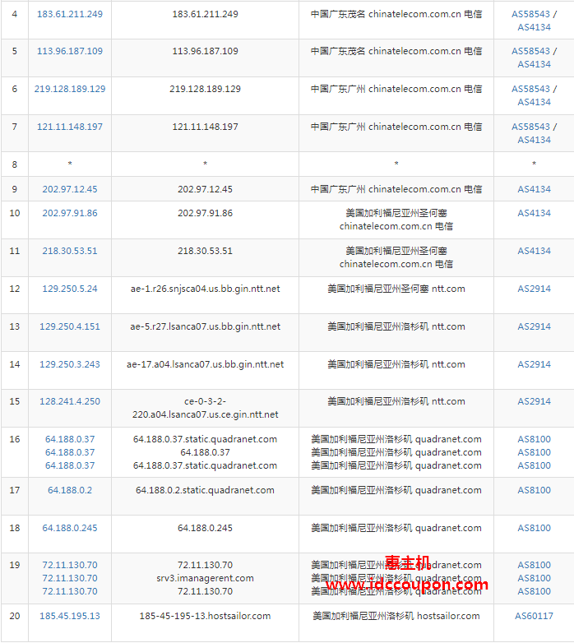Screen dimensions: 574x643
Task: Select hostname ae-5.r27.lsanca07.us.bb.gin.ntt.net
Action: click(x=205, y=326)
